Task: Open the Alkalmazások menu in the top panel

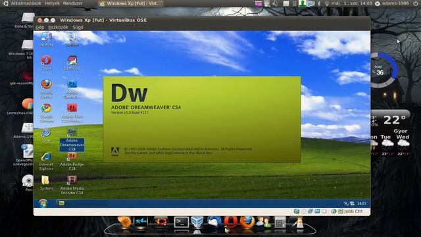Action: [x=26, y=3]
